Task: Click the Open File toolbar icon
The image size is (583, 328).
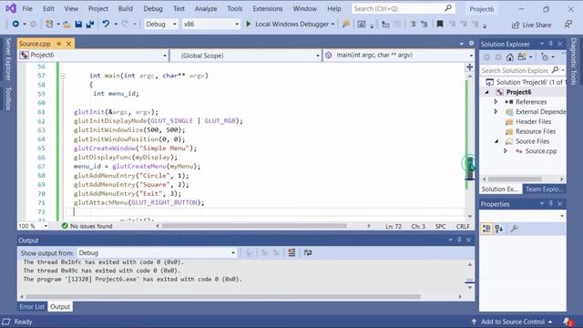Action: tap(66, 25)
